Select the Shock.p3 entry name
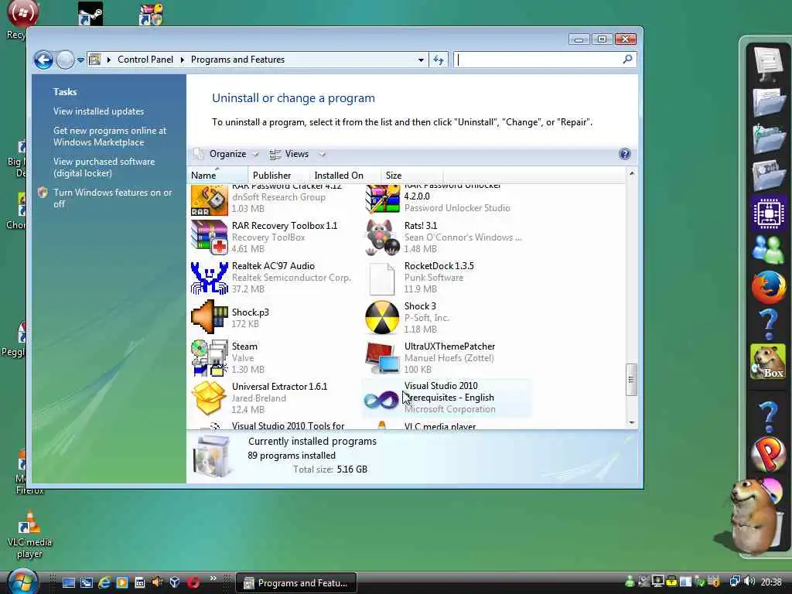This screenshot has height=594, width=792. [x=250, y=312]
